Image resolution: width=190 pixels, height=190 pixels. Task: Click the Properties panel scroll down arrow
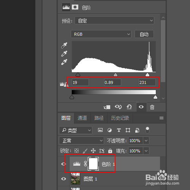[163, 98]
